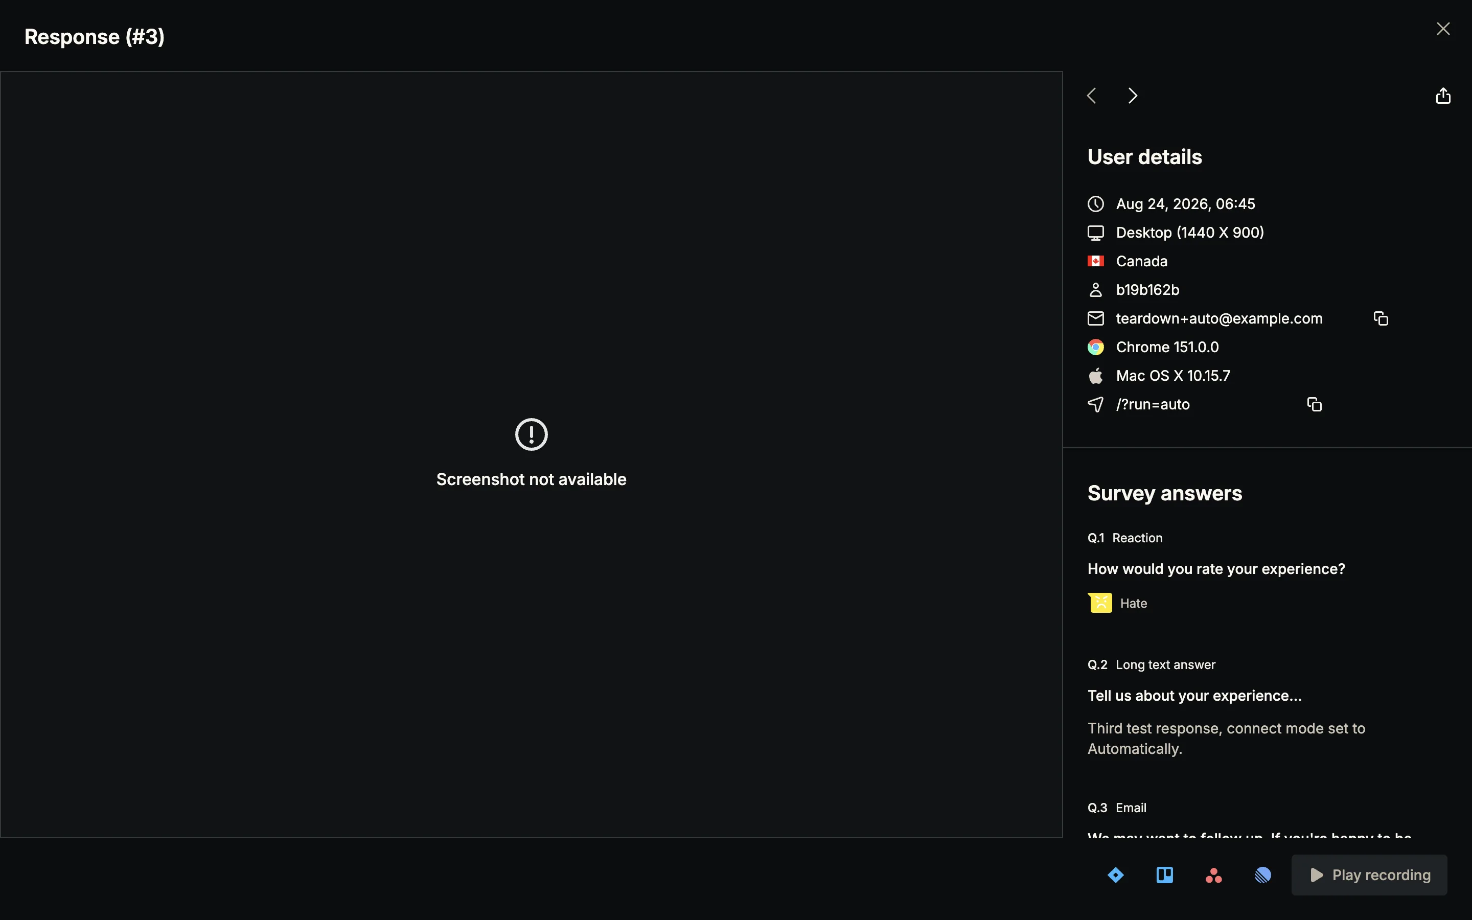Screen dimensions: 1472x920
Task: Click the user ID person icon
Action: point(1095,290)
